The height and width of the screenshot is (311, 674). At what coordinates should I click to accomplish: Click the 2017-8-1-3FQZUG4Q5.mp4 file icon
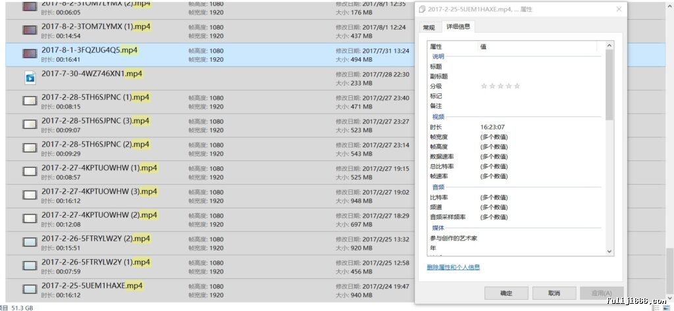[29, 54]
